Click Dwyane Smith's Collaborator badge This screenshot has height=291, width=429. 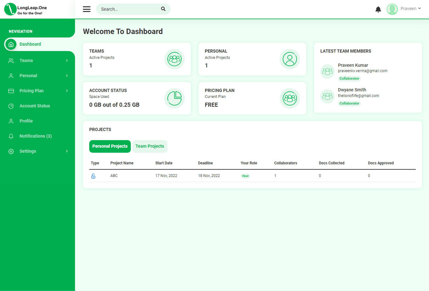click(x=349, y=104)
